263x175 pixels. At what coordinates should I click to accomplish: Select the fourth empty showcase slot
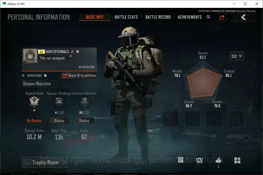(236, 119)
